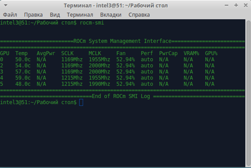Viewport: 251px width, 168px height.
Task: Maximize the terminal window with plus icon
Action: [236, 5]
